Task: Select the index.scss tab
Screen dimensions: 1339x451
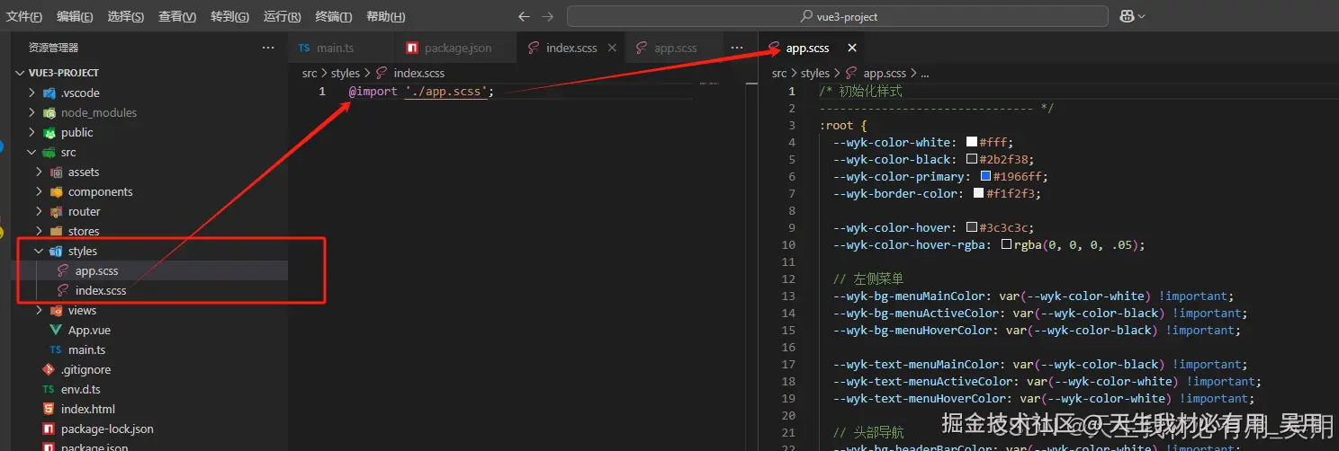Action: (571, 48)
